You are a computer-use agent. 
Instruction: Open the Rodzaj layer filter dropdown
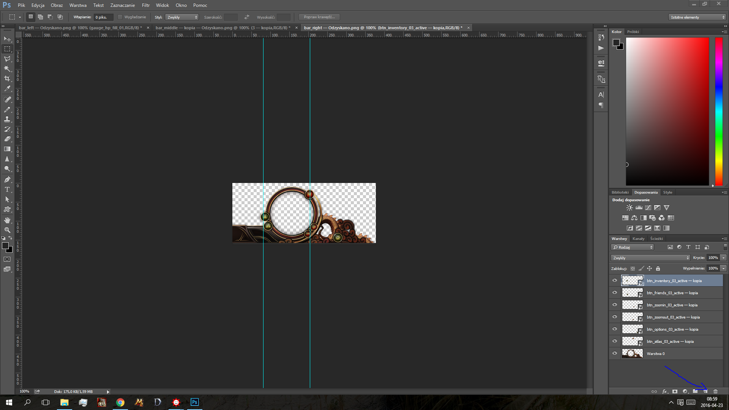click(633, 247)
